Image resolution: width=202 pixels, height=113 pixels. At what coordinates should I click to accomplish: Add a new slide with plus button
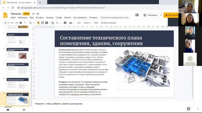(5, 23)
